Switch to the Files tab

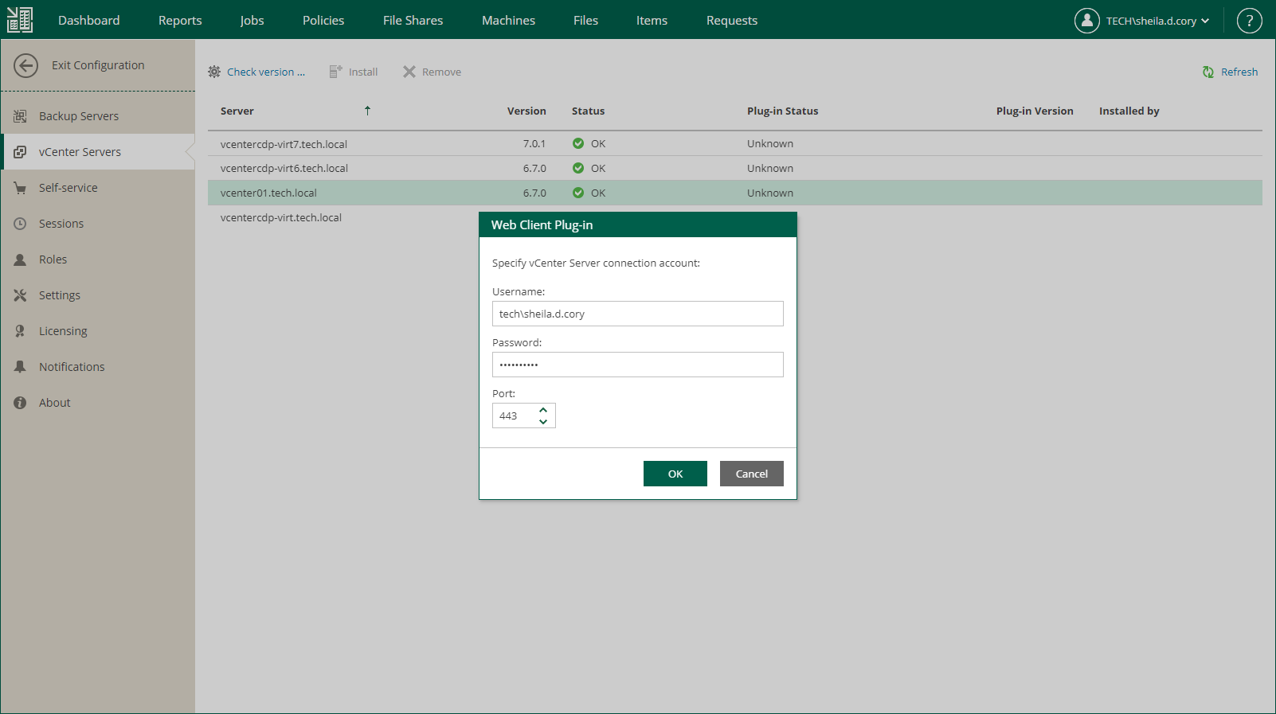[585, 20]
